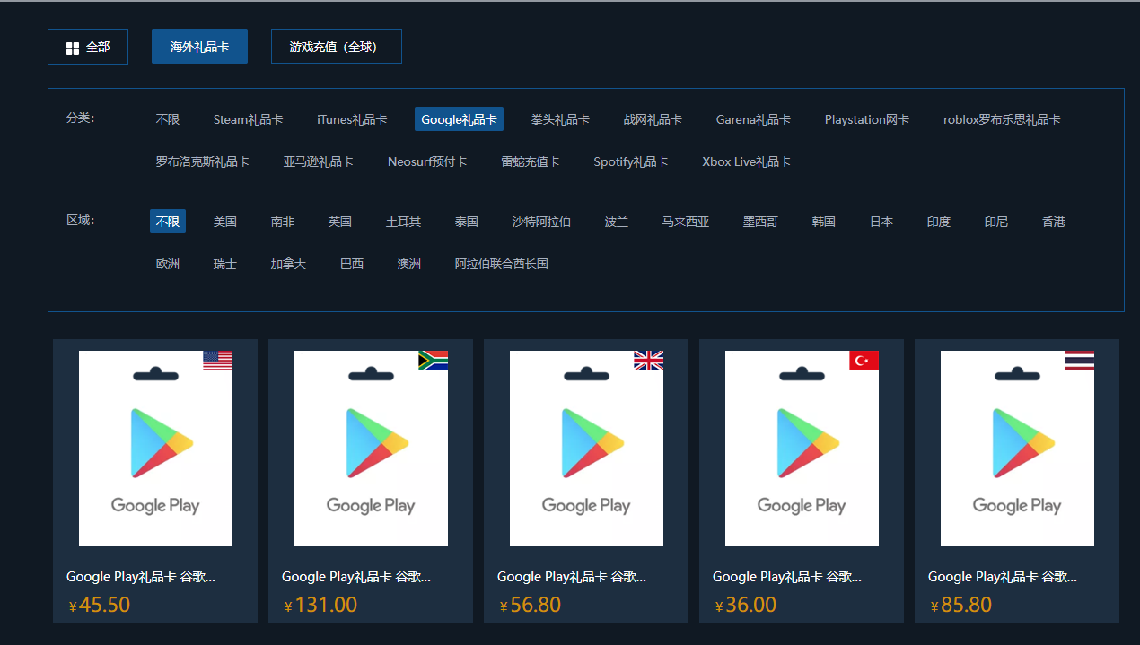The height and width of the screenshot is (645, 1140).
Task: Open the ¥131.00 Google Play card image
Action: click(371, 449)
